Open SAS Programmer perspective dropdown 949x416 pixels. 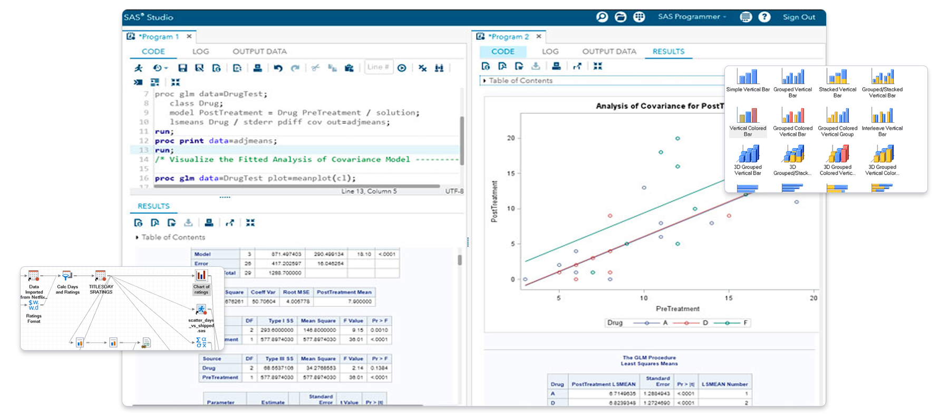point(692,17)
